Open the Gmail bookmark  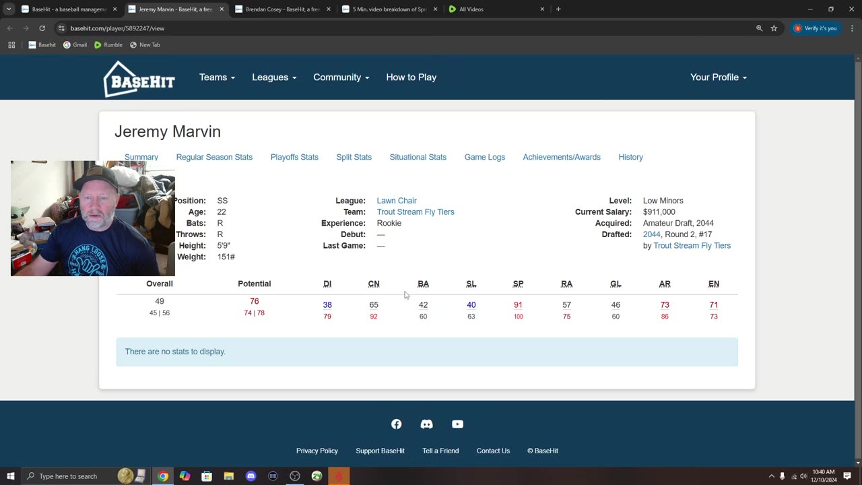point(75,44)
